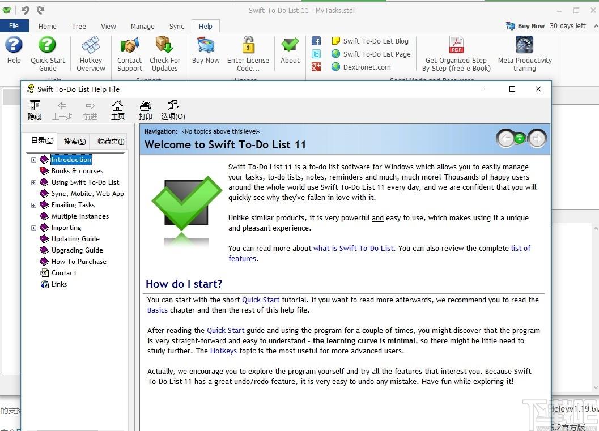Switch to the View ribbon tab
The image size is (599, 431).
(x=108, y=26)
